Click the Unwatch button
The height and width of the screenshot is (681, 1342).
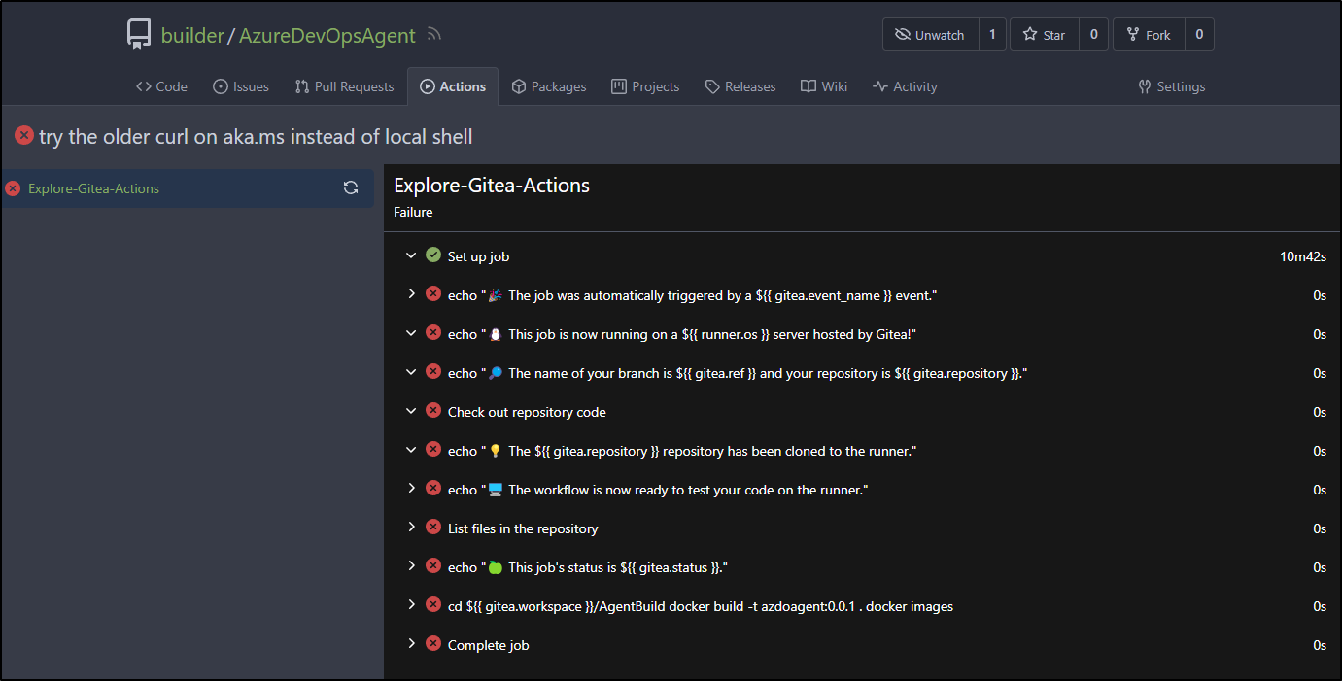(930, 35)
